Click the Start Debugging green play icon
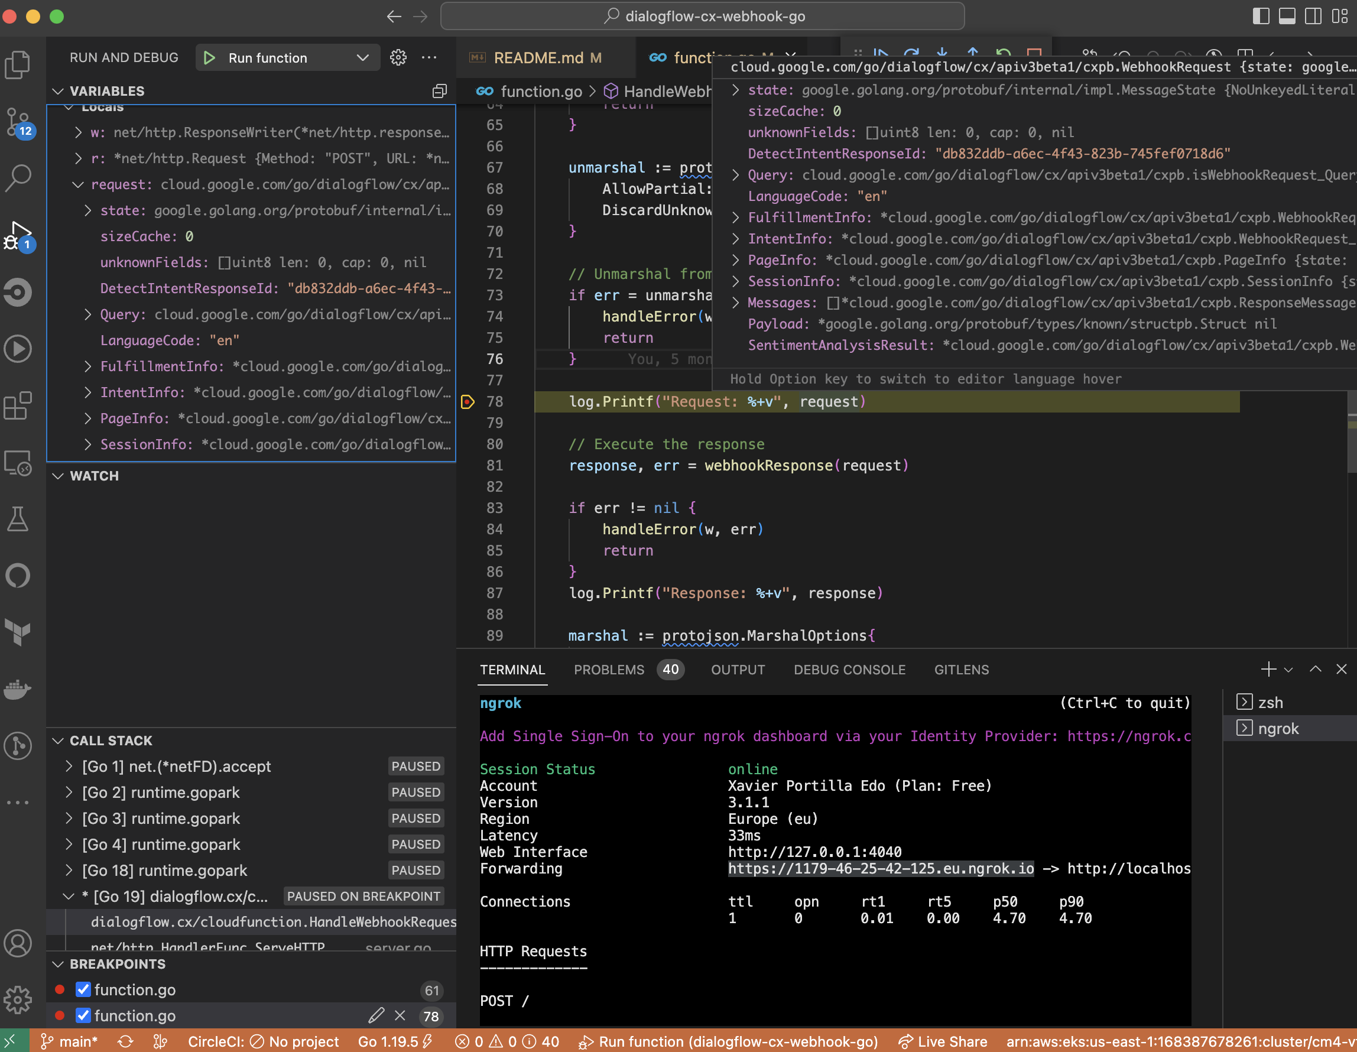 [209, 58]
